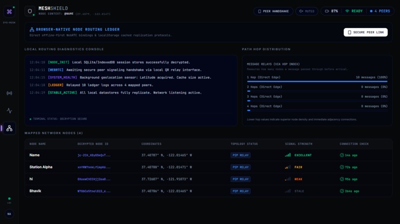Click the Mapped Network Nodes (4) heading

click(x=54, y=133)
